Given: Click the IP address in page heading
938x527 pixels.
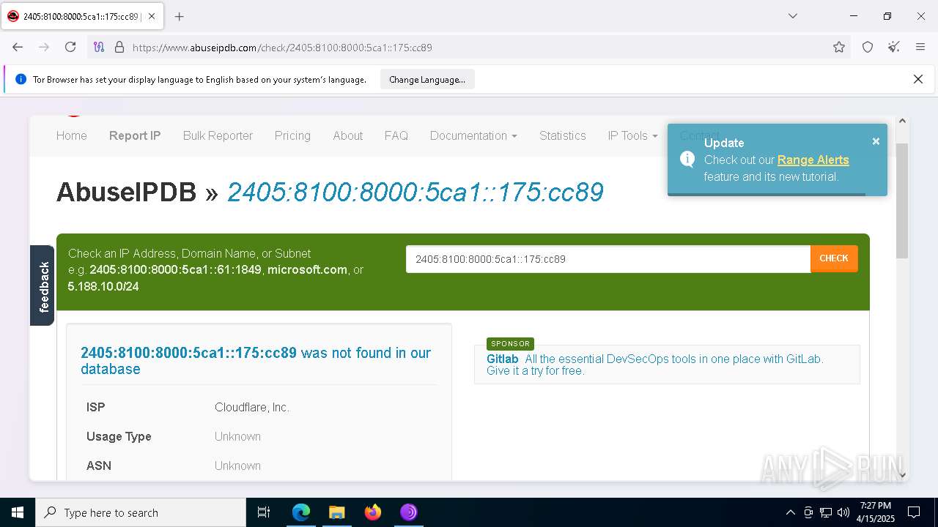Looking at the screenshot, I should tap(416, 192).
